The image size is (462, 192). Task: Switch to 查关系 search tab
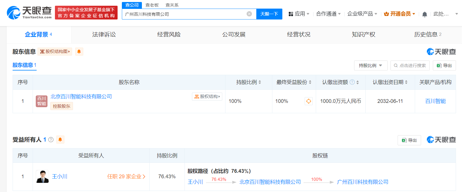coord(172,5)
